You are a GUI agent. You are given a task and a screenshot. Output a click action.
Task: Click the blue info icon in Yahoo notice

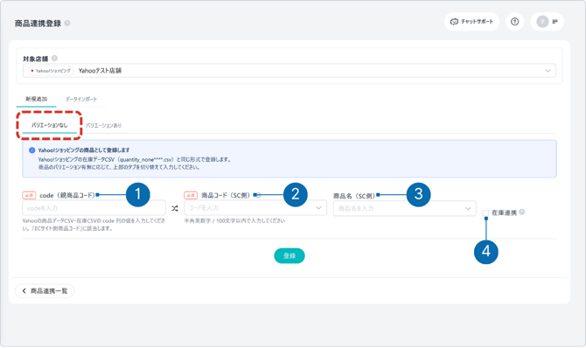click(32, 150)
